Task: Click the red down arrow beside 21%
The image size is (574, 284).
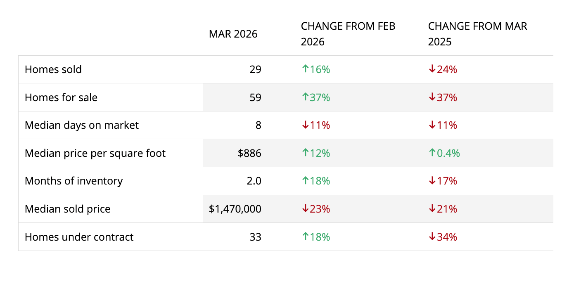Action: click(432, 209)
